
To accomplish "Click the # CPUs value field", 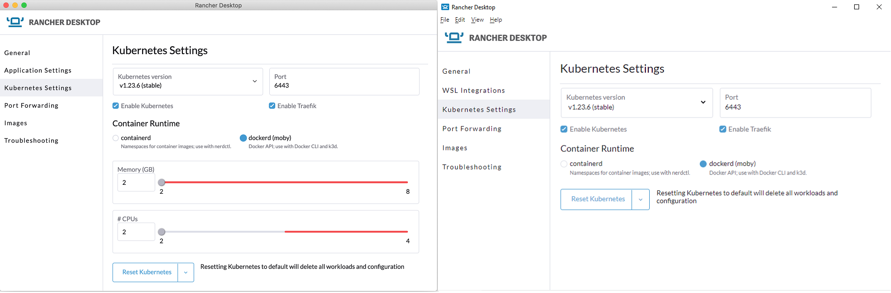I will pyautogui.click(x=136, y=232).
